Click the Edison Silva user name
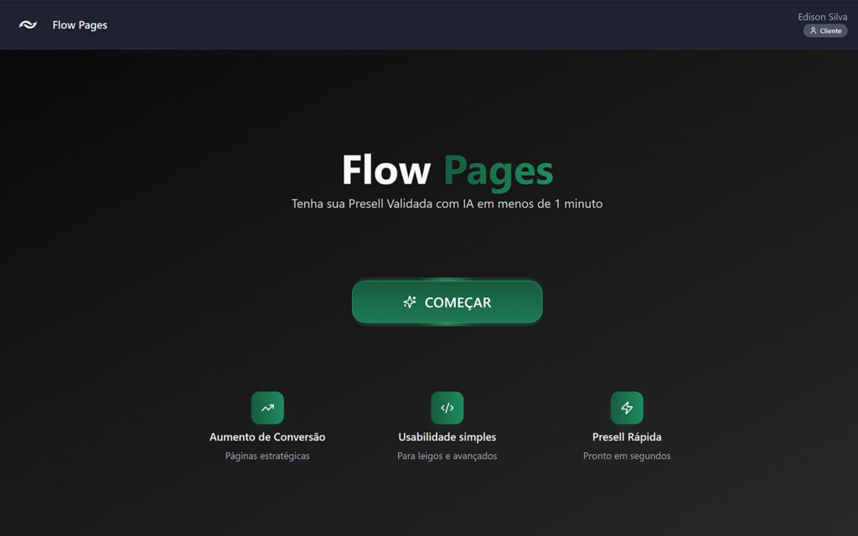The image size is (858, 536). tap(823, 17)
